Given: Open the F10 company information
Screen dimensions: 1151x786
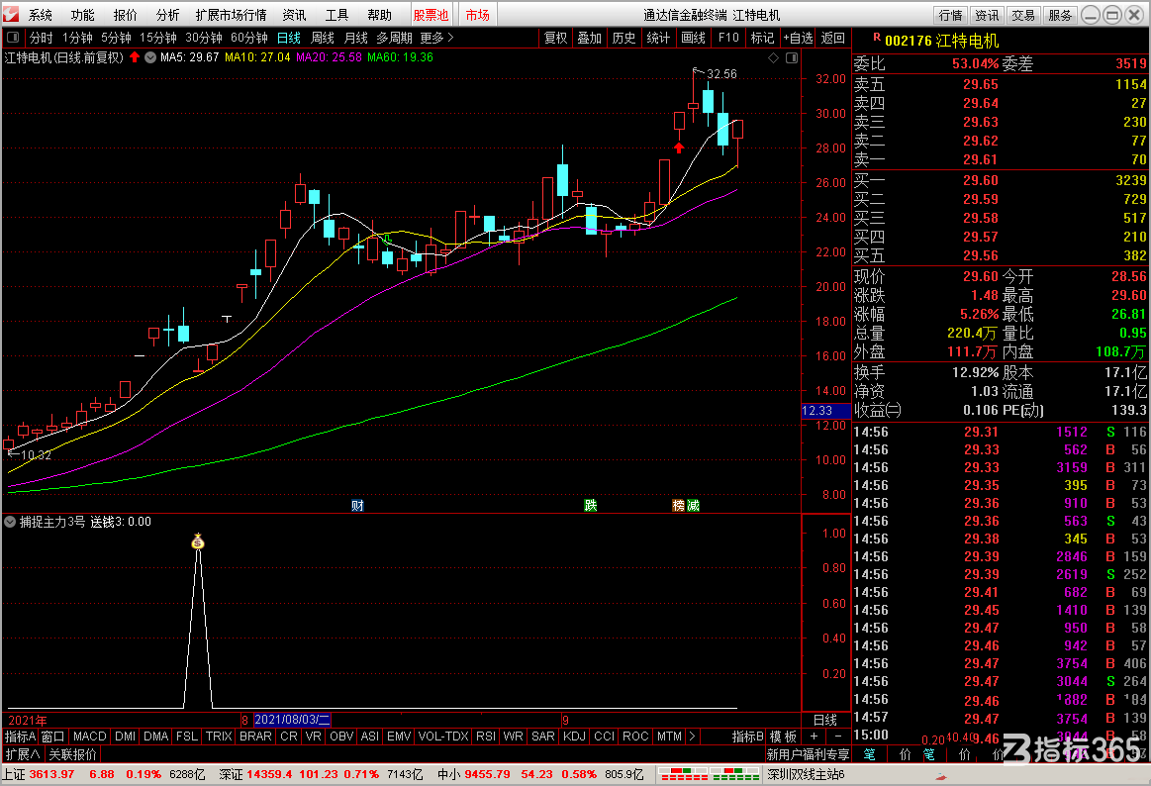Looking at the screenshot, I should (728, 38).
